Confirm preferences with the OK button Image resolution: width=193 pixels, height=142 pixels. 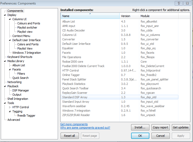(140, 136)
